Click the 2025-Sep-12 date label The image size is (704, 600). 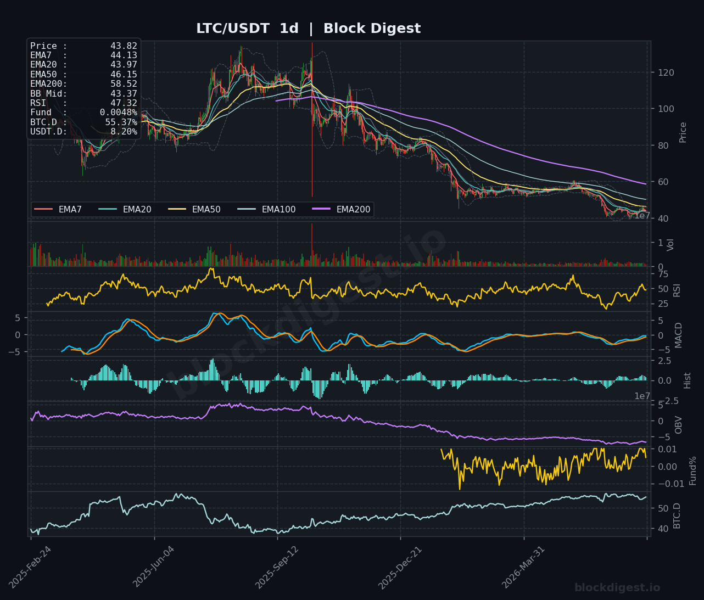[277, 568]
